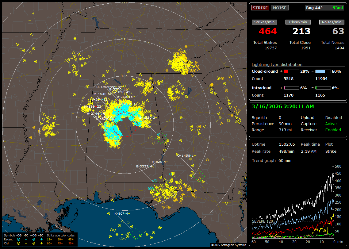Click the Bng 44° 53mi bearing readout
Screen dimensions: 349x249
click(x=324, y=8)
